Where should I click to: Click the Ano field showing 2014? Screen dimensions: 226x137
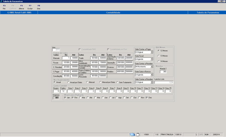pos(56,50)
